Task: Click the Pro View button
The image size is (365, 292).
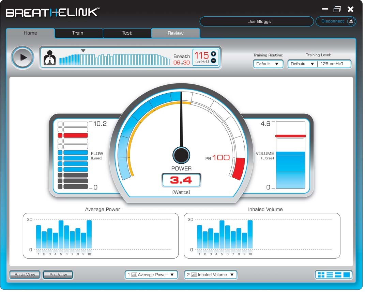Action: 58,275
